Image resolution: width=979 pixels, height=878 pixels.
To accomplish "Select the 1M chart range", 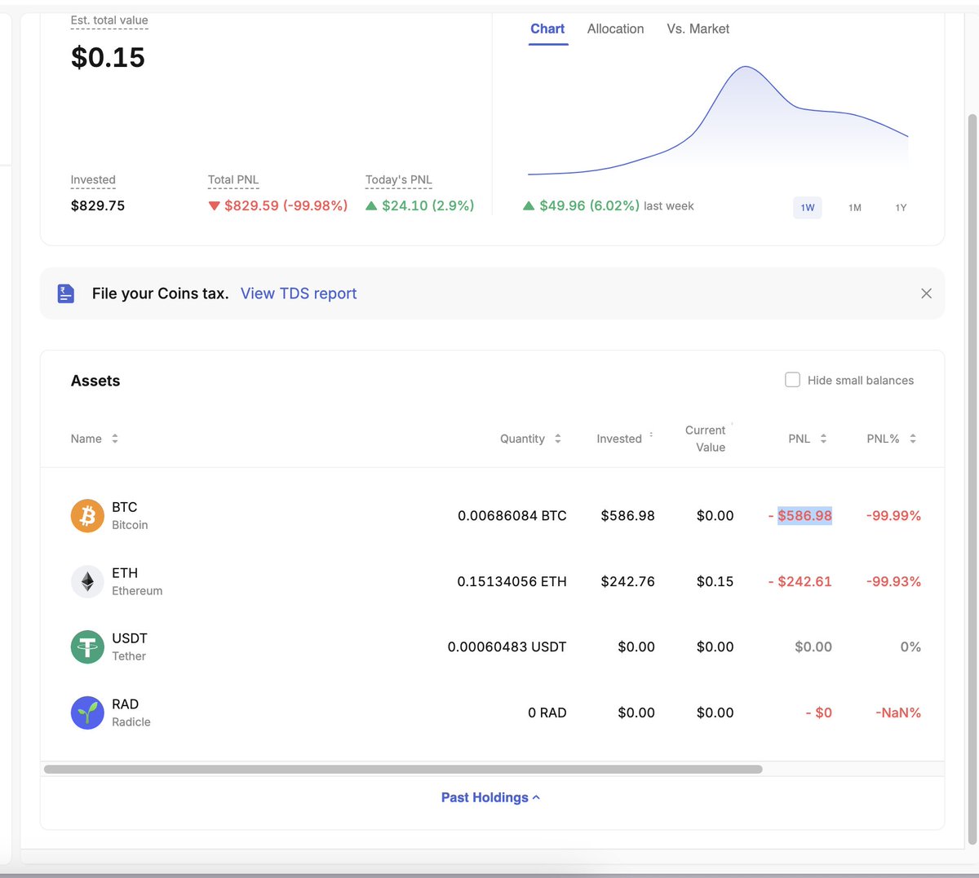I will click(855, 207).
